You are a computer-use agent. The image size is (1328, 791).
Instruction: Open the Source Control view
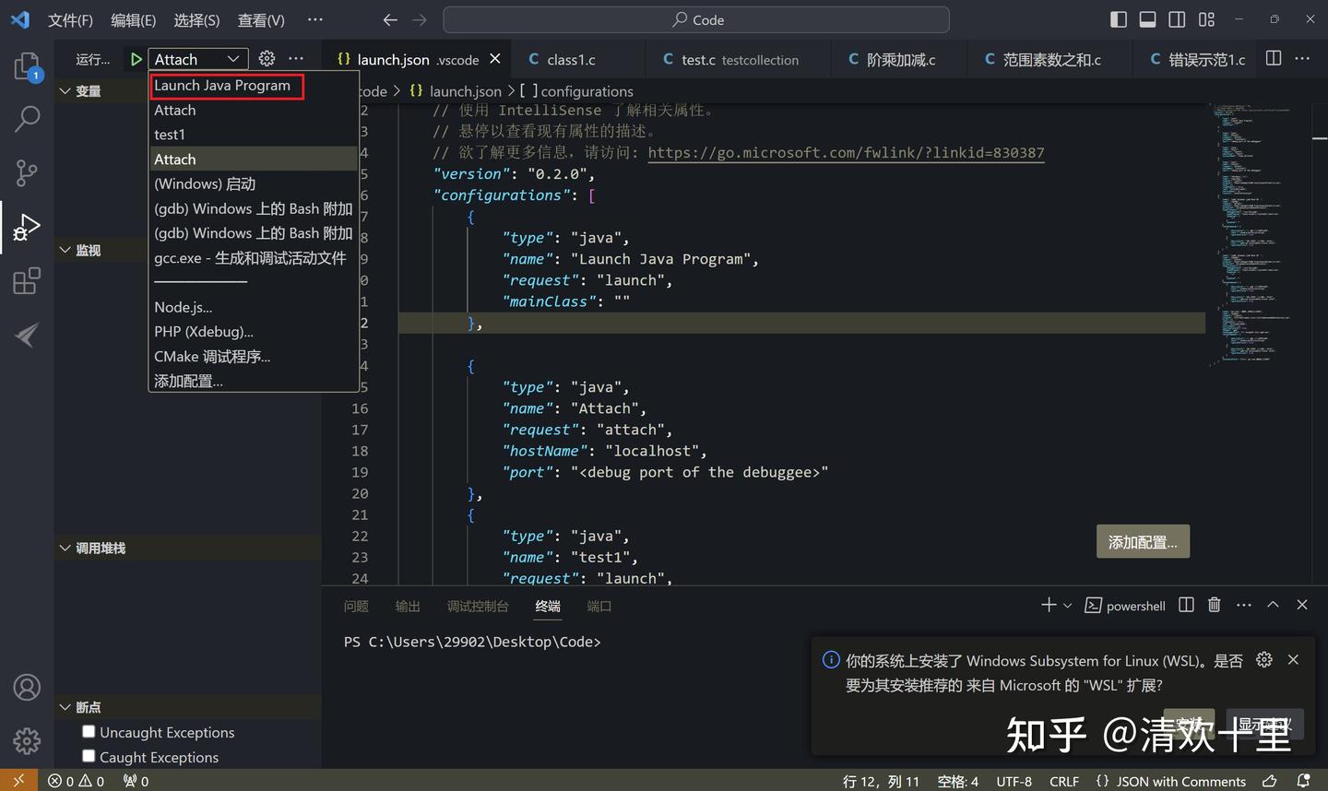point(27,172)
